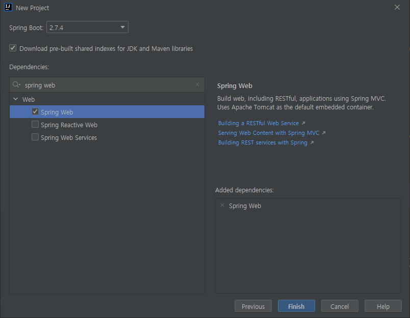The image size is (410, 318).
Task: Clear the dependency search text
Action: [197, 84]
